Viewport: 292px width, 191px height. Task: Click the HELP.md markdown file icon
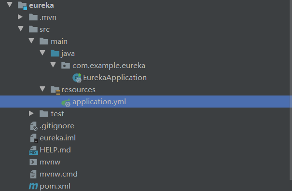coord(33,150)
